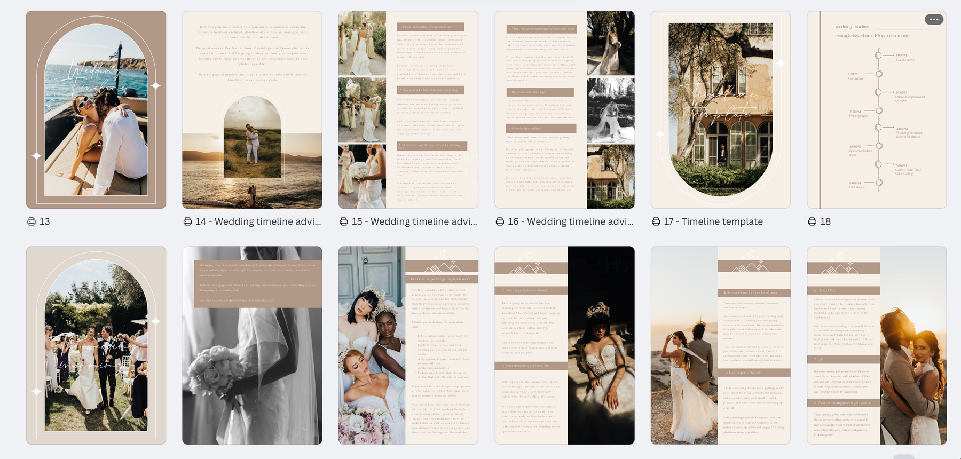Screen dimensions: 961x459
Task: Click the page icon beside label 13
Action: coord(31,221)
